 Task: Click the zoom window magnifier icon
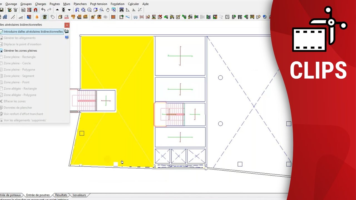(x=102, y=10)
